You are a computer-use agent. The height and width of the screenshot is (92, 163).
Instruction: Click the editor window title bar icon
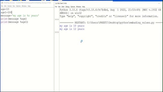tap(2, 3)
